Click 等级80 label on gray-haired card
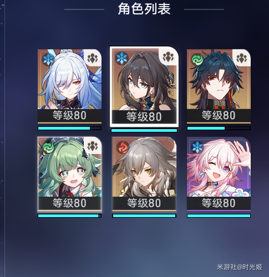The image size is (269, 277). [x=144, y=203]
